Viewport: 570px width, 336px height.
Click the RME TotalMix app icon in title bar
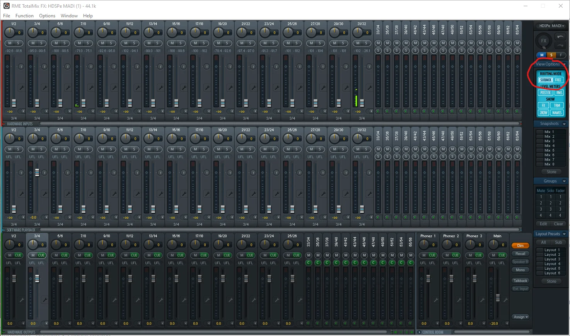pos(6,6)
